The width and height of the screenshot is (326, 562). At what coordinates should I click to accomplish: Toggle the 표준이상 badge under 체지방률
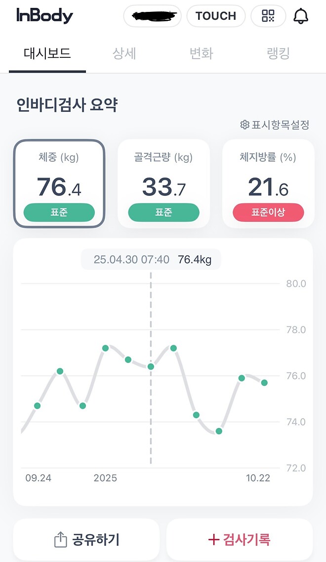click(x=268, y=212)
